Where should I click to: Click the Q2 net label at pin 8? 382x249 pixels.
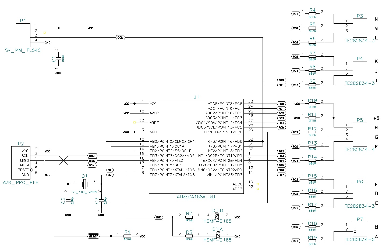point(109,175)
